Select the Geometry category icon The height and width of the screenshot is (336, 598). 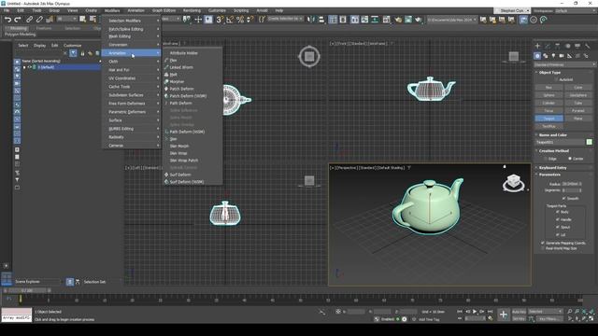537,56
